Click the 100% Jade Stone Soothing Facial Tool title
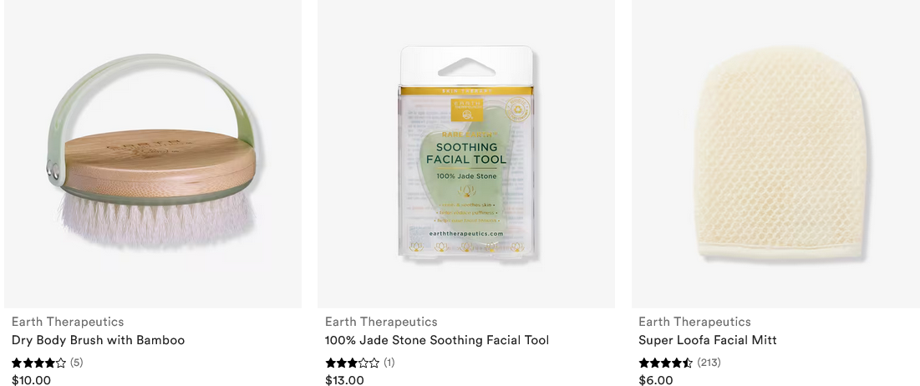Screen dimensions: 920x386 pos(437,340)
